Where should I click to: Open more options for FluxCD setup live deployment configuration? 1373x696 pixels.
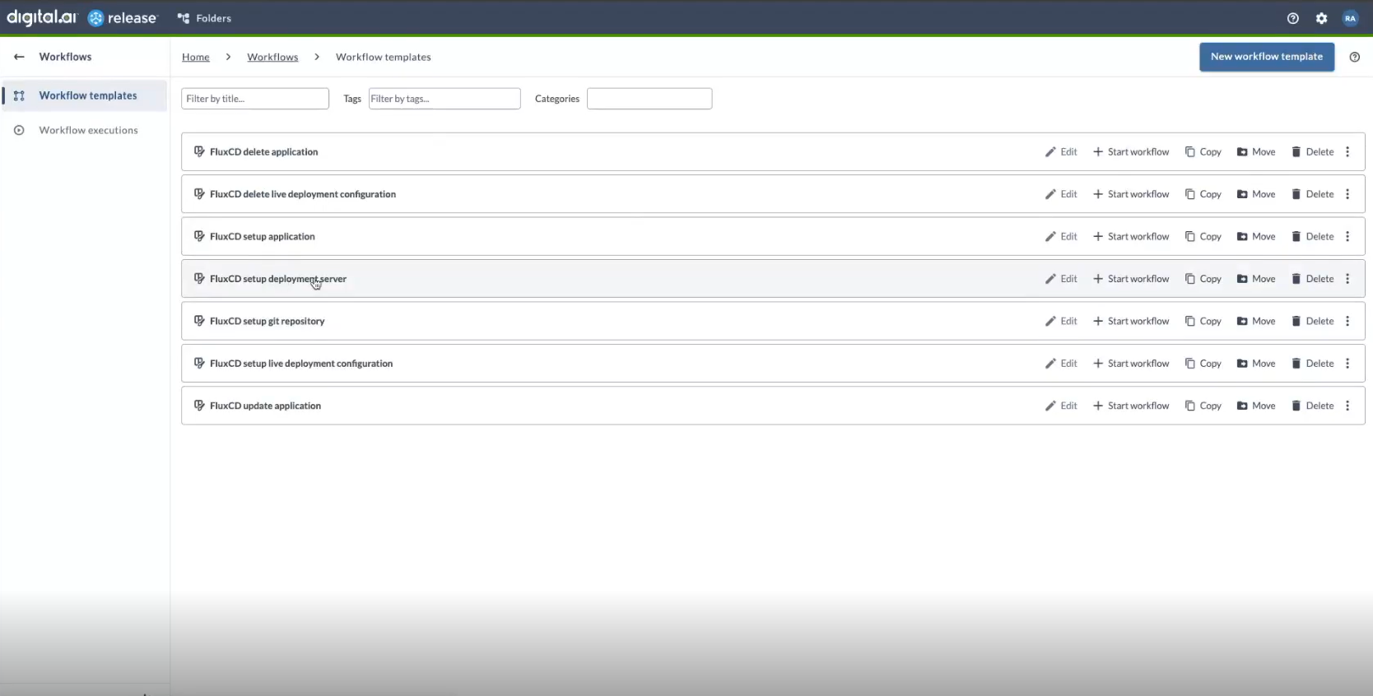pos(1347,364)
